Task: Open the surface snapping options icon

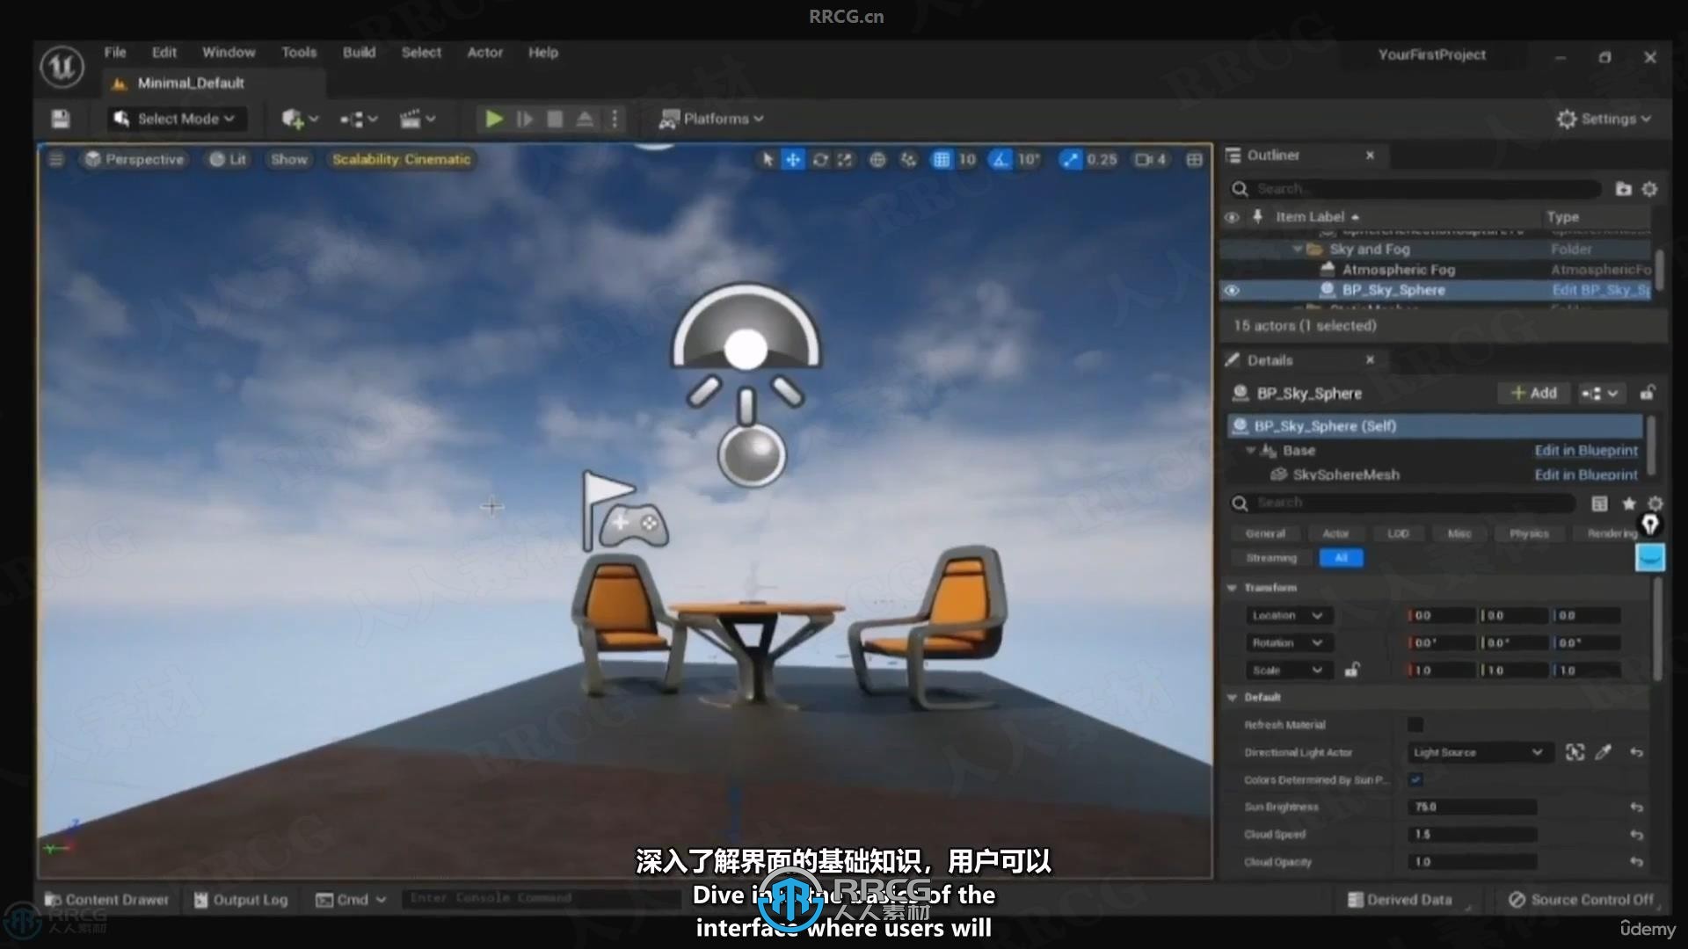Action: click(908, 159)
